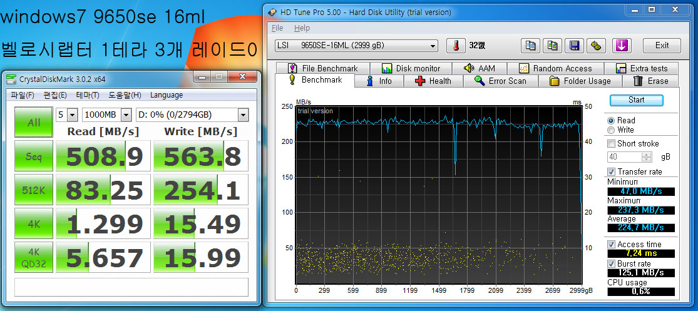This screenshot has width=698, height=311.
Task: Click the Maximum value 237.3 MB/s
Action: point(641,210)
